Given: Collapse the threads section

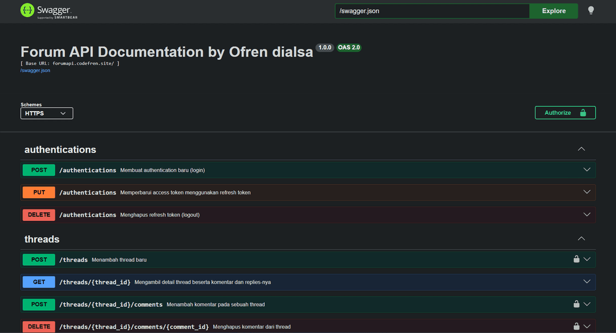Looking at the screenshot, I should (581, 239).
